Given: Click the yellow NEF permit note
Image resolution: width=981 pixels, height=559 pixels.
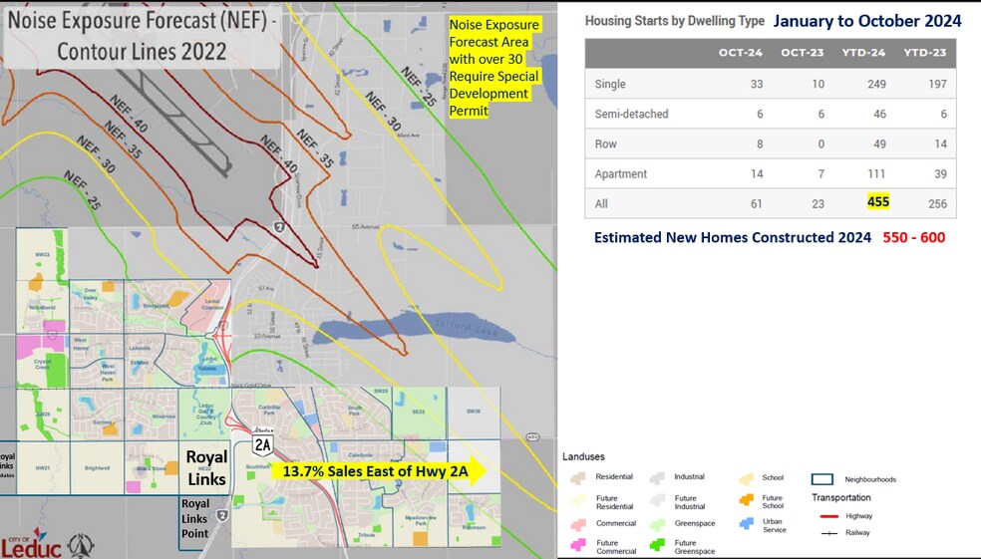Looking at the screenshot, I should (493, 68).
